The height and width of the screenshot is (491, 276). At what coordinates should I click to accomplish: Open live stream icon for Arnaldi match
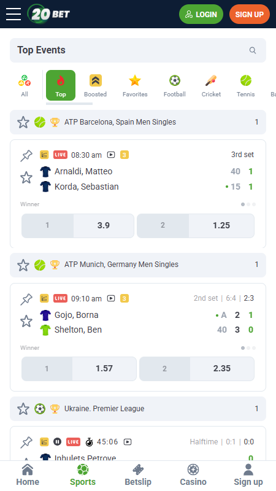(111, 155)
